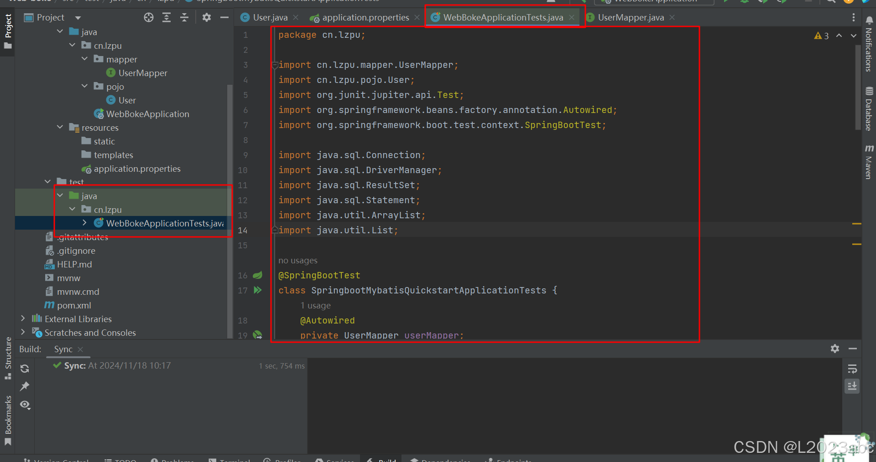
Task: Click the warnings indicator showing 3
Action: [x=821, y=36]
